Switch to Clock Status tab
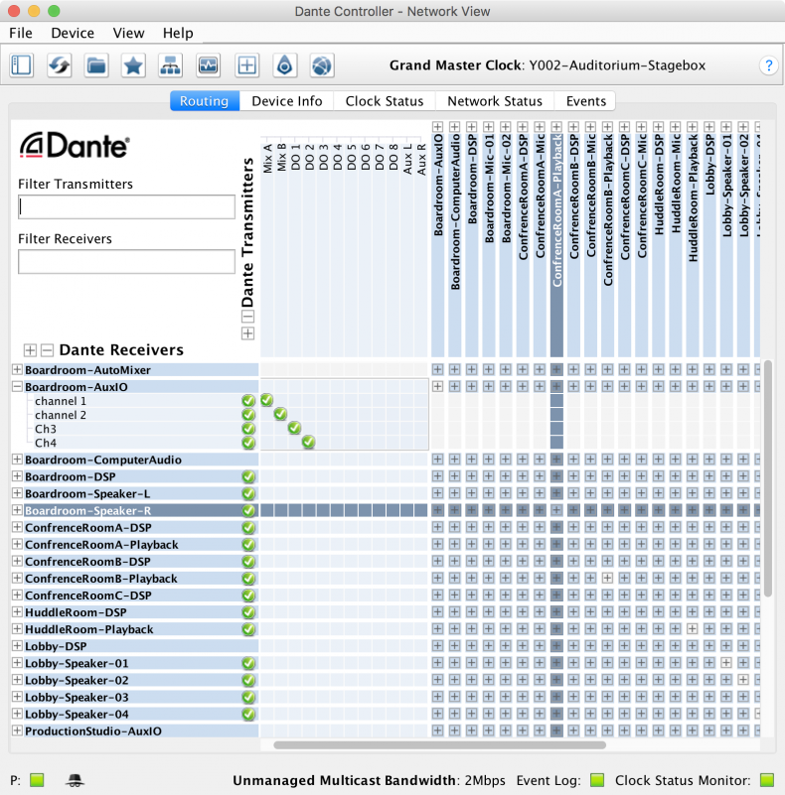Screen dimensions: 785x795 tap(385, 101)
